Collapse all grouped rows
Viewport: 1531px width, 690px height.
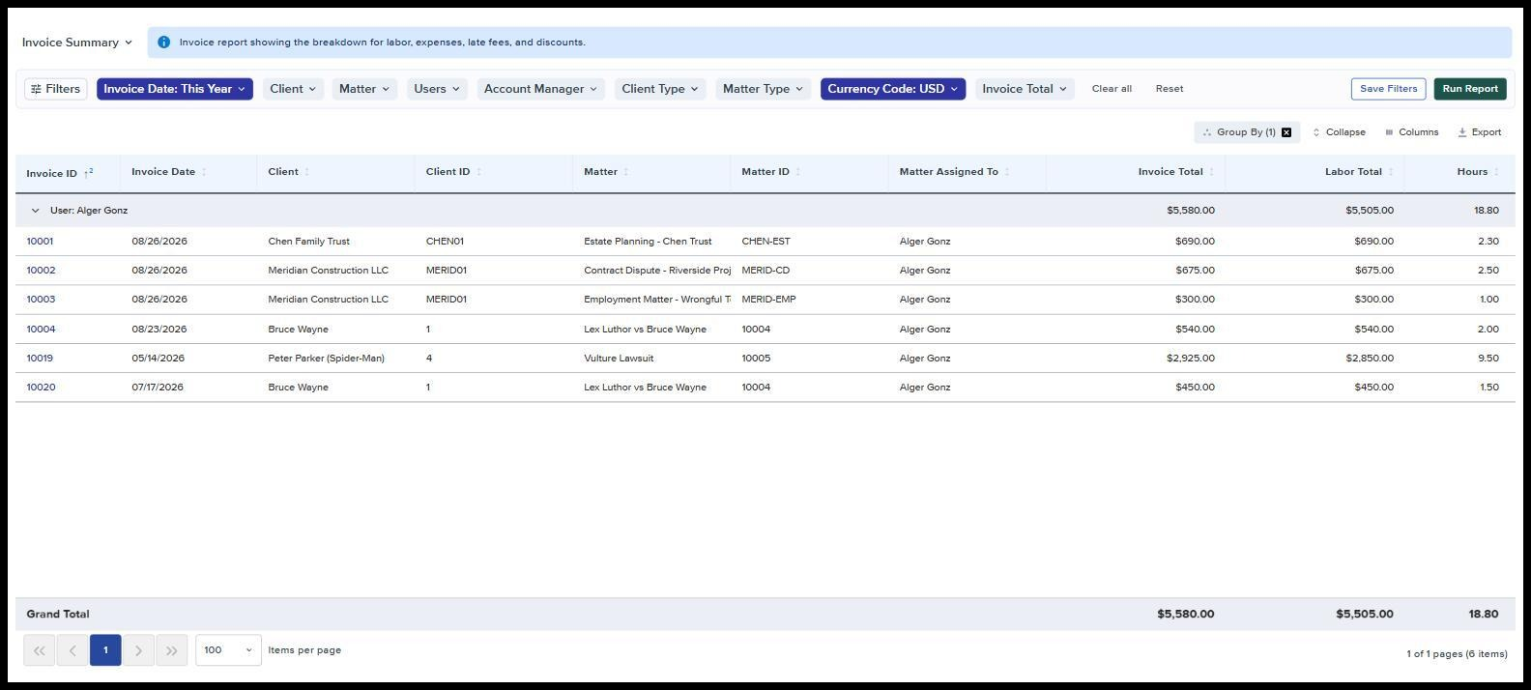[x=1339, y=132]
